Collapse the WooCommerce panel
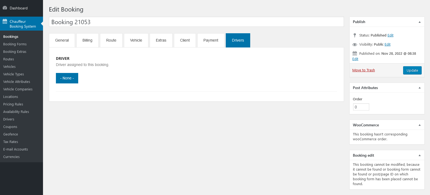 pyautogui.click(x=420, y=125)
